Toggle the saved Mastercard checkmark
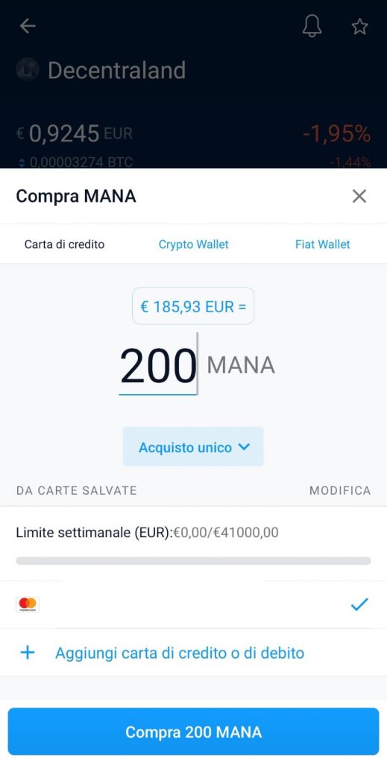This screenshot has height=763, width=387. coord(359,604)
